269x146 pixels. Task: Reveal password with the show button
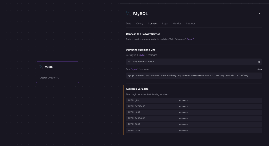point(259,69)
